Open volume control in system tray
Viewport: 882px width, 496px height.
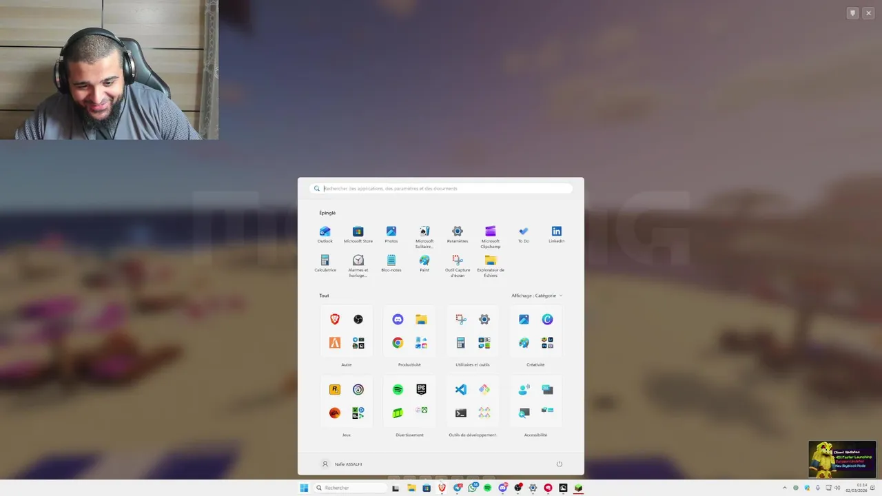click(838, 488)
